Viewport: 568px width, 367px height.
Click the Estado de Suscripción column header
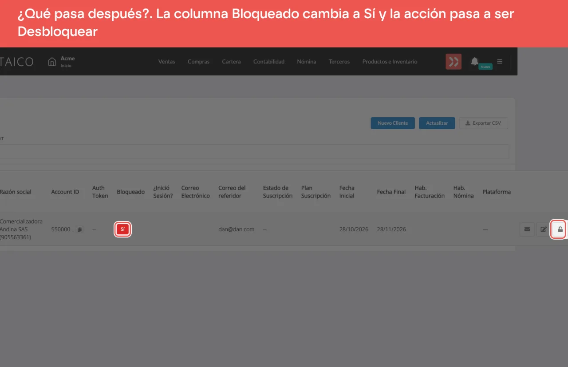click(278, 192)
